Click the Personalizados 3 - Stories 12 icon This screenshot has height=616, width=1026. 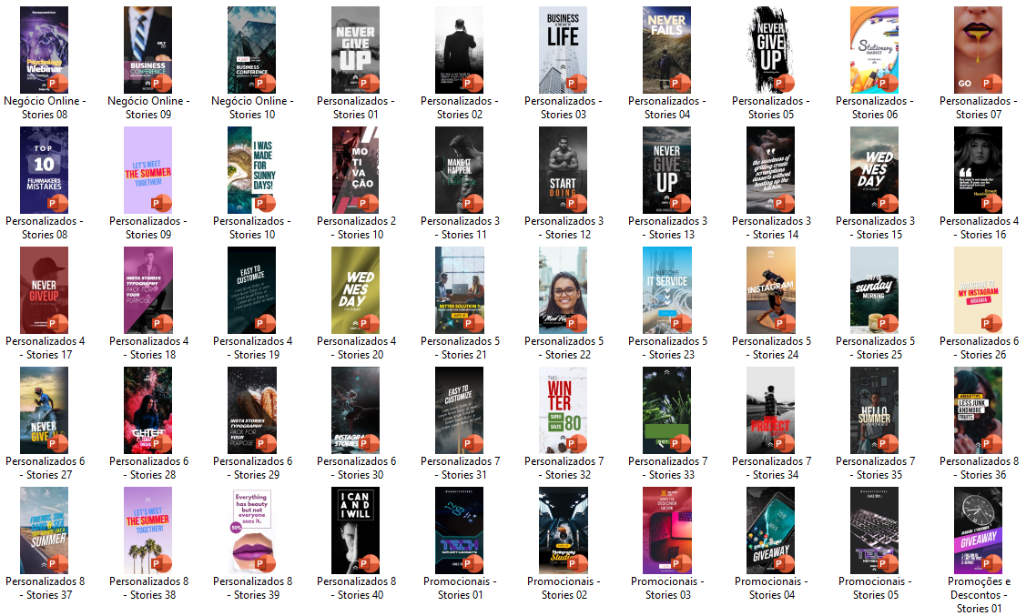coord(563,170)
